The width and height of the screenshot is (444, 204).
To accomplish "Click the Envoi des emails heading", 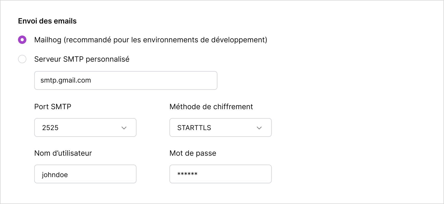I will coord(47,21).
